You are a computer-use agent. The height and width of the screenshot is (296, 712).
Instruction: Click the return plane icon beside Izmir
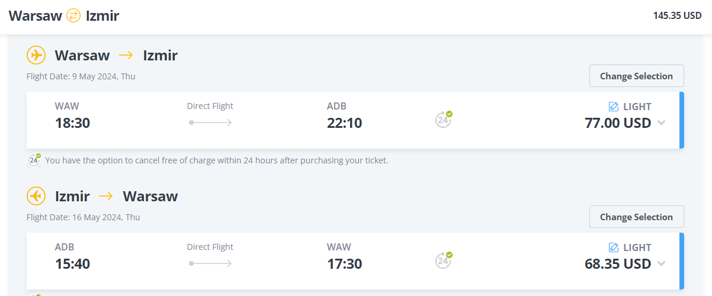[x=36, y=196]
